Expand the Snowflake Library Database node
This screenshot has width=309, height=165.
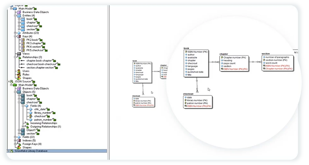(x=8, y=151)
